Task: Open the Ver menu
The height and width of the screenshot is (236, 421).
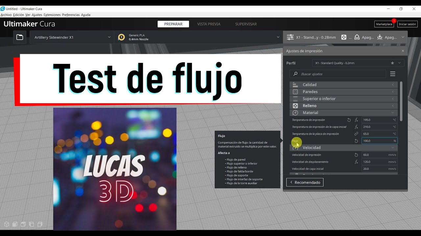Action: click(28, 15)
